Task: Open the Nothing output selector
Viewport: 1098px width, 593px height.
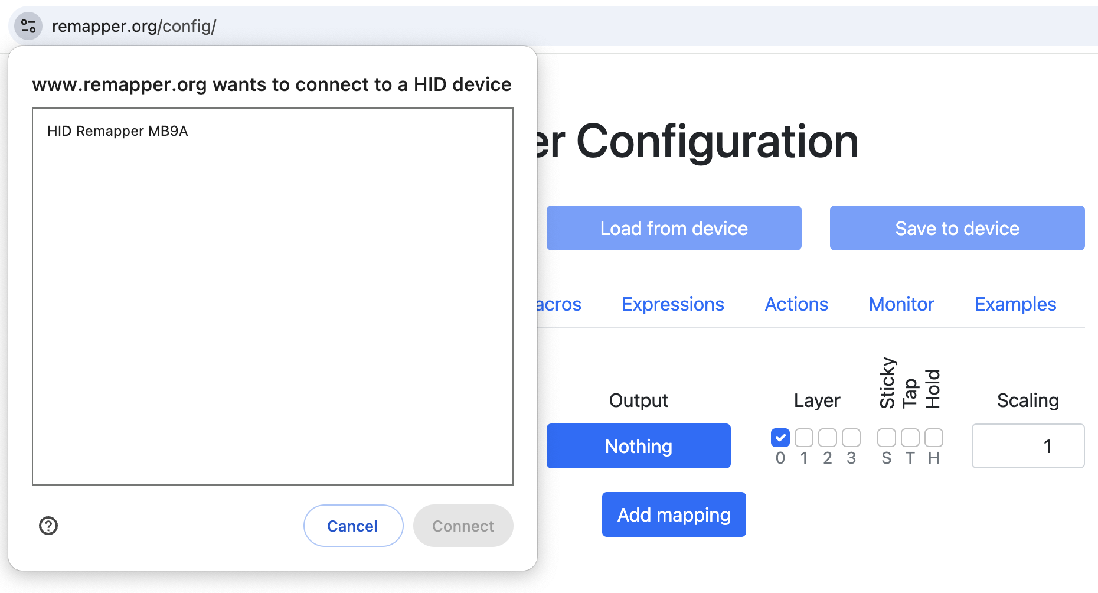Action: 638,446
